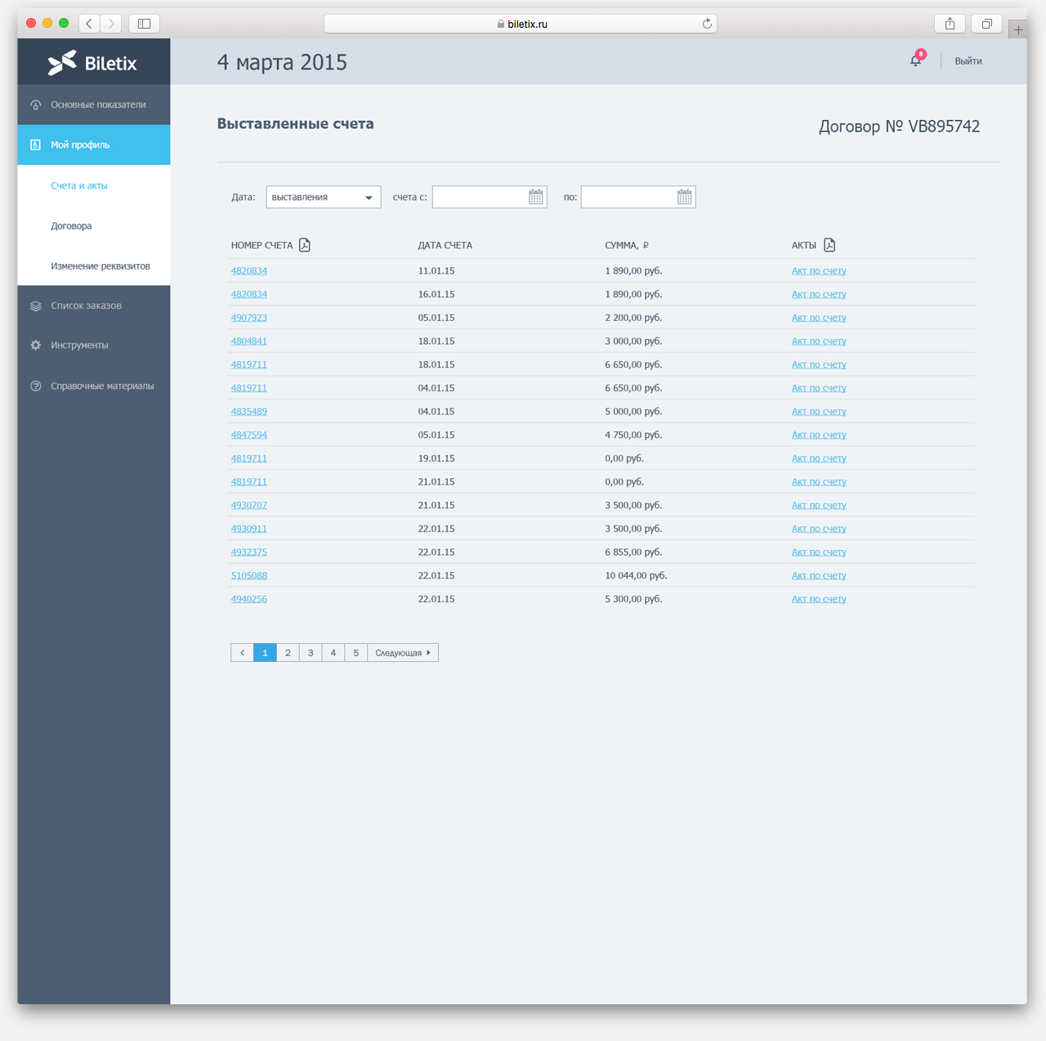The width and height of the screenshot is (1046, 1041).
Task: Click the sum 10 044,00 руб.
Action: (x=636, y=575)
